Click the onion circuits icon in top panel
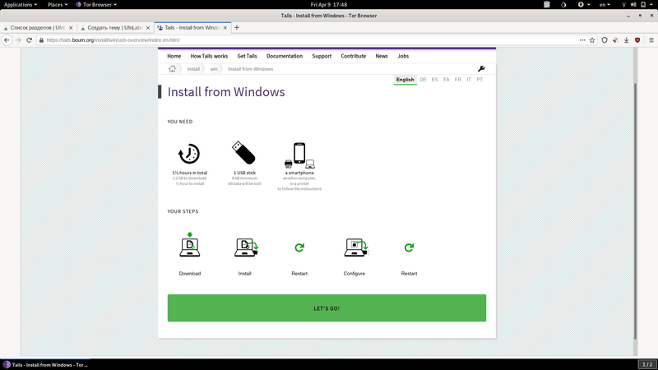658x370 pixels. coord(563,5)
